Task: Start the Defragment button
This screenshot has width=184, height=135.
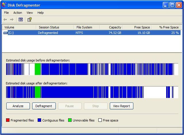Action: pyautogui.click(x=44, y=106)
